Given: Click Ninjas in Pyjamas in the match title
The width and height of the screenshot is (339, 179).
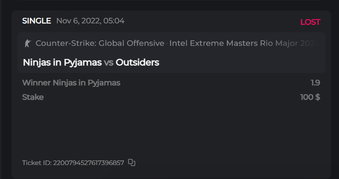Looking at the screenshot, I should click(62, 62).
